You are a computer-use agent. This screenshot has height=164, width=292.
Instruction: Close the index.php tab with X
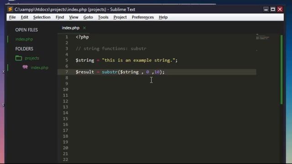coord(84,28)
